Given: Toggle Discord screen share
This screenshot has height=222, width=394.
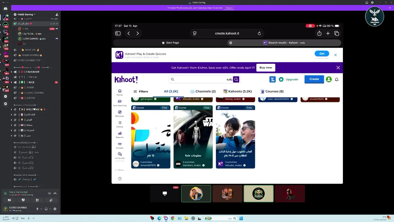Looking at the screenshot, I should [x=23, y=200].
